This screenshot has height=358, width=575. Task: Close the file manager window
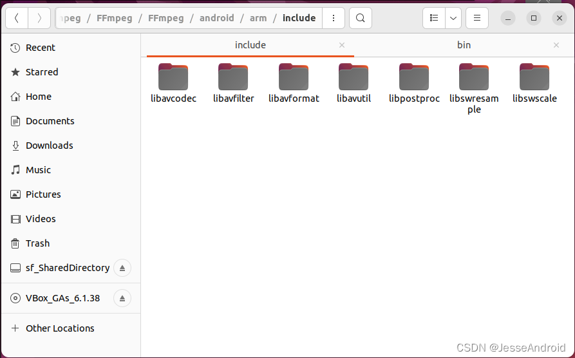click(x=560, y=18)
